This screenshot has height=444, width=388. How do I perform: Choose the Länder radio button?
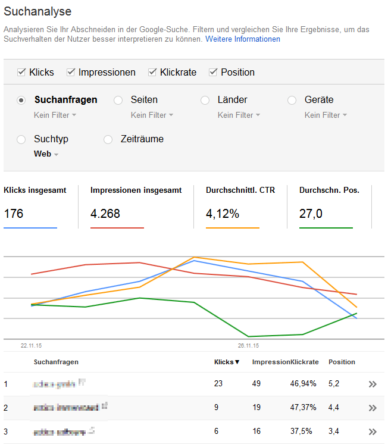205,100
